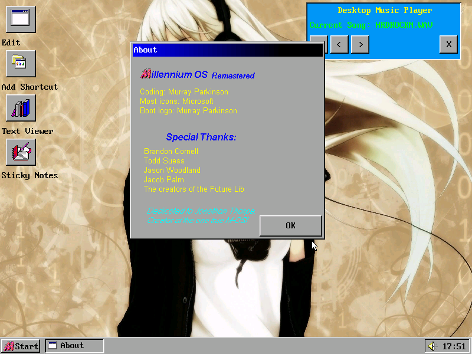Open the Start menu
The height and width of the screenshot is (354, 472).
(x=21, y=346)
